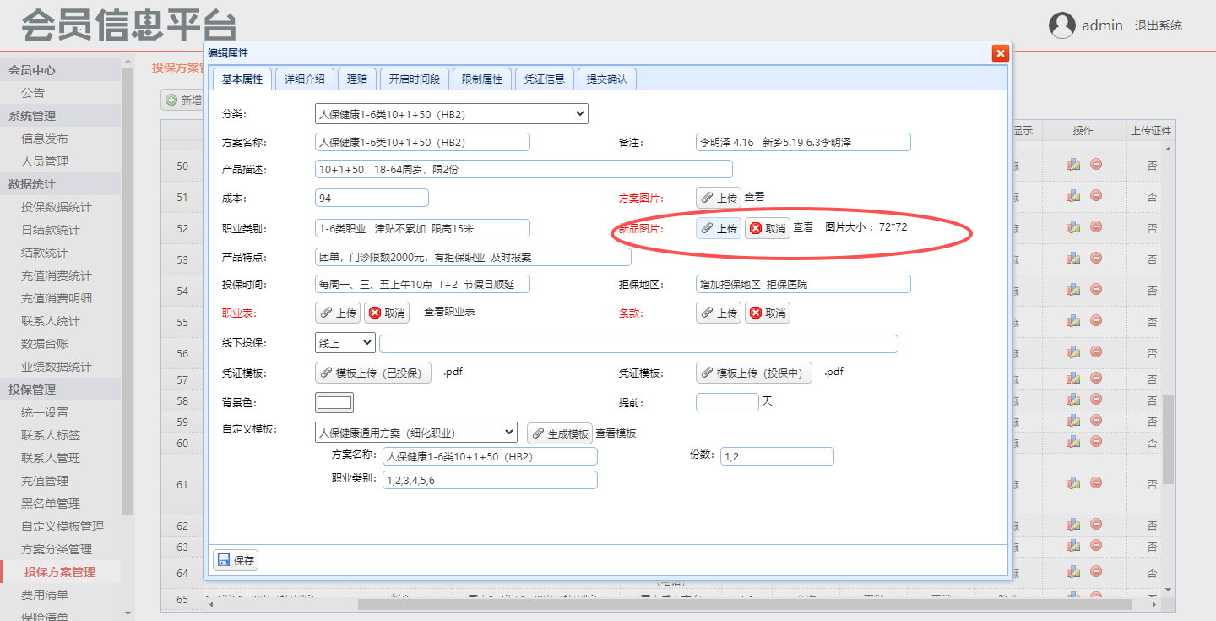Click the cost input field

[x=372, y=198]
